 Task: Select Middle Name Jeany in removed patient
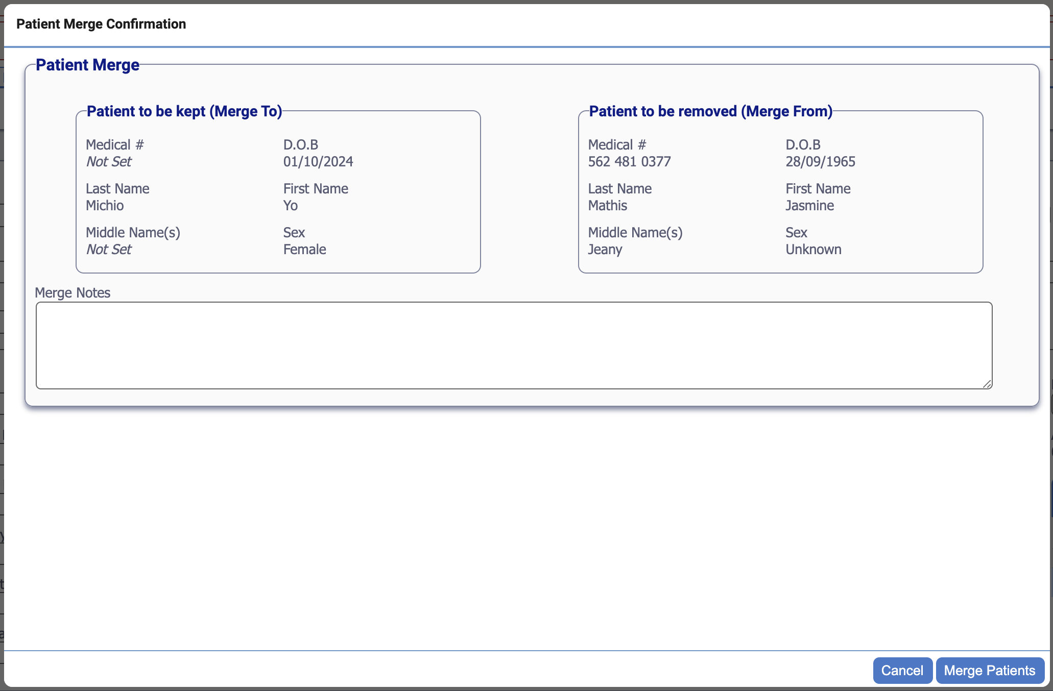pyautogui.click(x=605, y=249)
